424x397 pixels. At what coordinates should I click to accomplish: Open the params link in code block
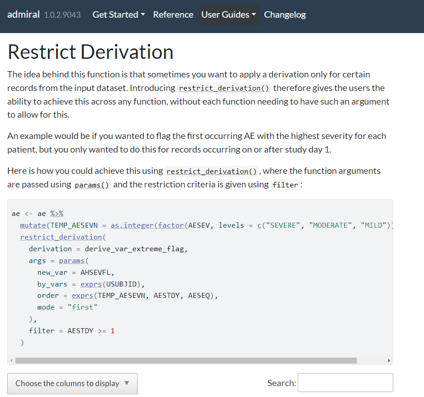click(x=71, y=261)
